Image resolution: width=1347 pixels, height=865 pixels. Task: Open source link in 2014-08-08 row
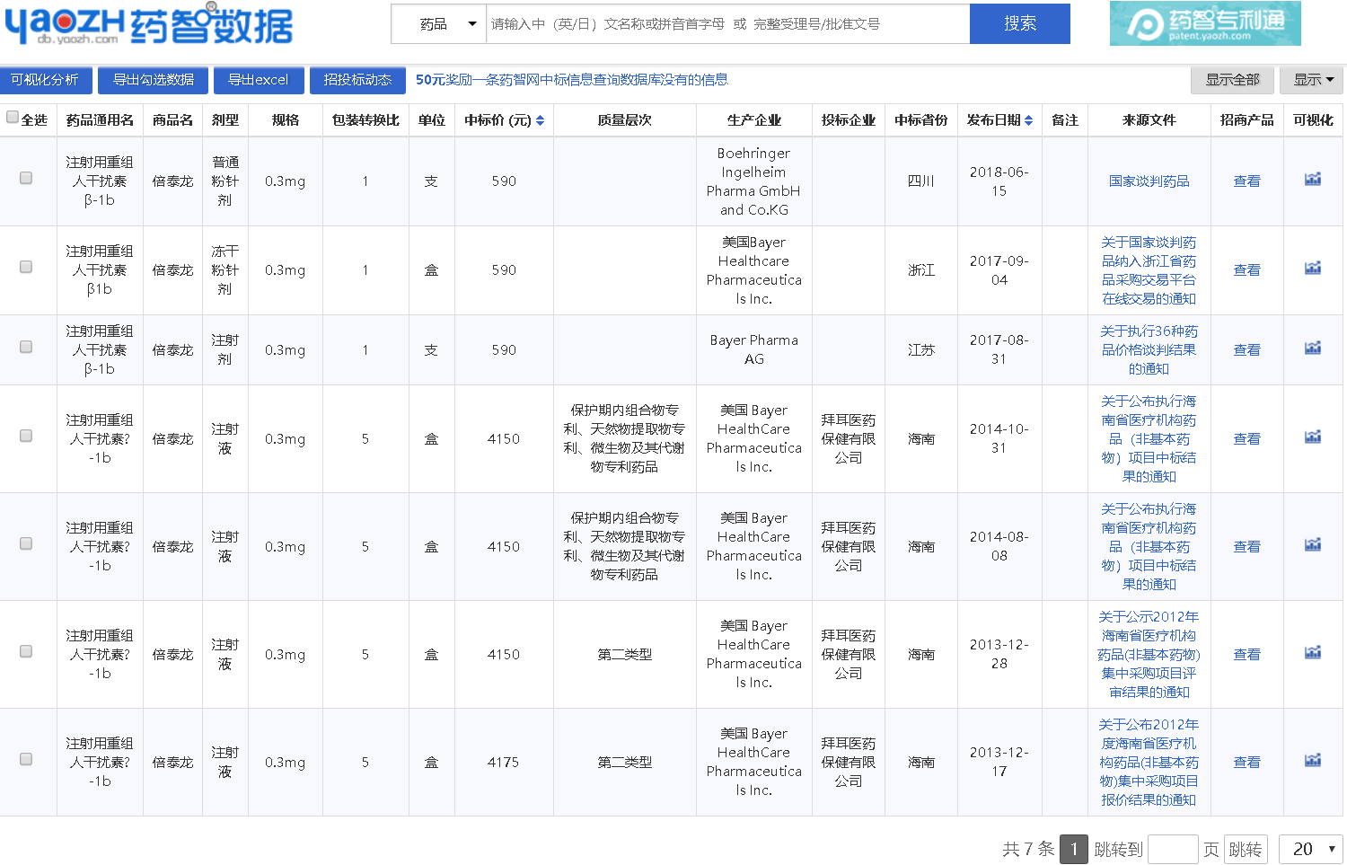pyautogui.click(x=1149, y=546)
